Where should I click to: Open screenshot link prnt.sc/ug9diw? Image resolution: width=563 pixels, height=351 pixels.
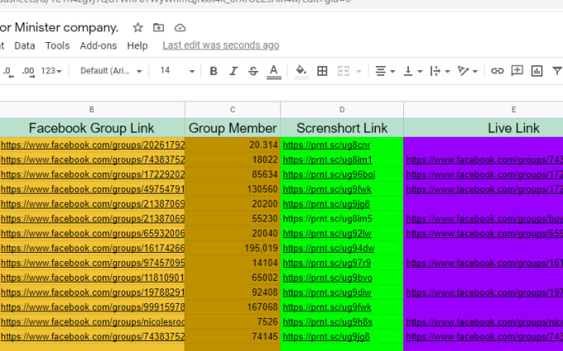tap(327, 292)
